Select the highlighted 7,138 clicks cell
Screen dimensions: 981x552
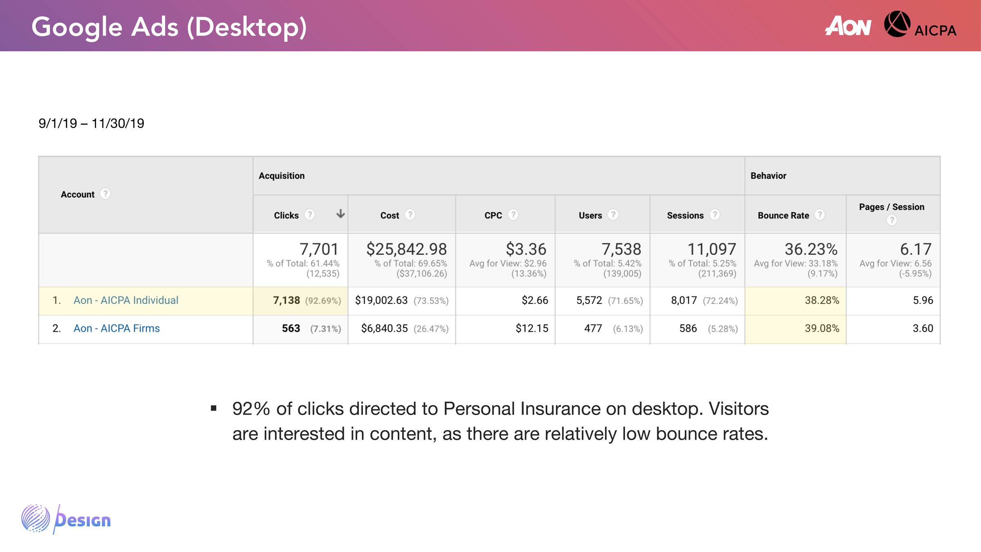click(x=287, y=301)
